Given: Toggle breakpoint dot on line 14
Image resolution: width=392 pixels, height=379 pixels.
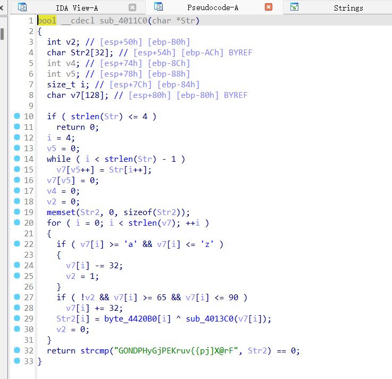Looking at the screenshot, I should pos(16,158).
